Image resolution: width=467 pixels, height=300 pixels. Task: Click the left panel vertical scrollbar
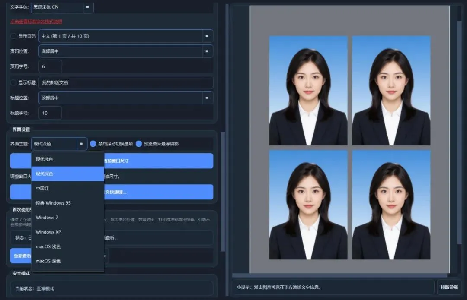tap(222, 192)
